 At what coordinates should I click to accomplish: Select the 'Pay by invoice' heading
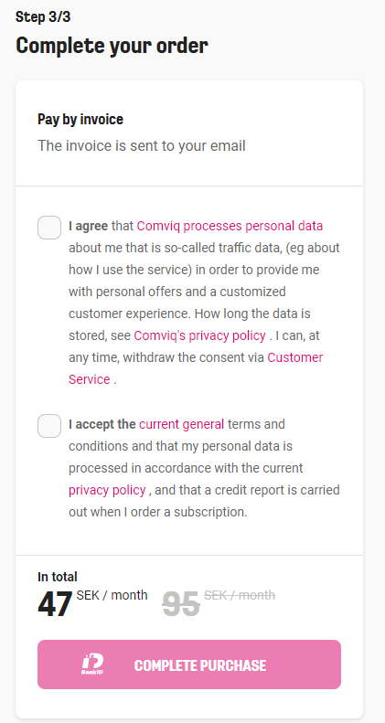(80, 120)
